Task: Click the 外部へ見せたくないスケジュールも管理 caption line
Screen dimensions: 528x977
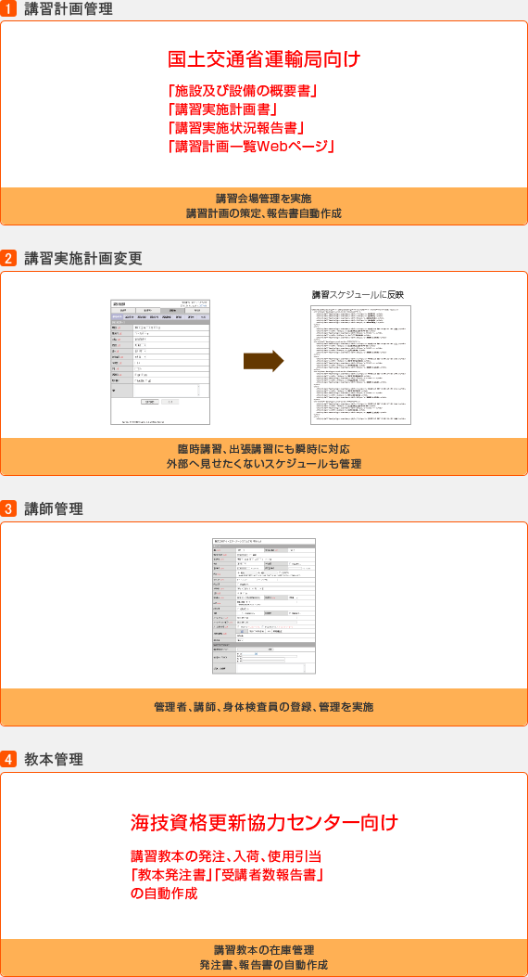Action: 264,464
